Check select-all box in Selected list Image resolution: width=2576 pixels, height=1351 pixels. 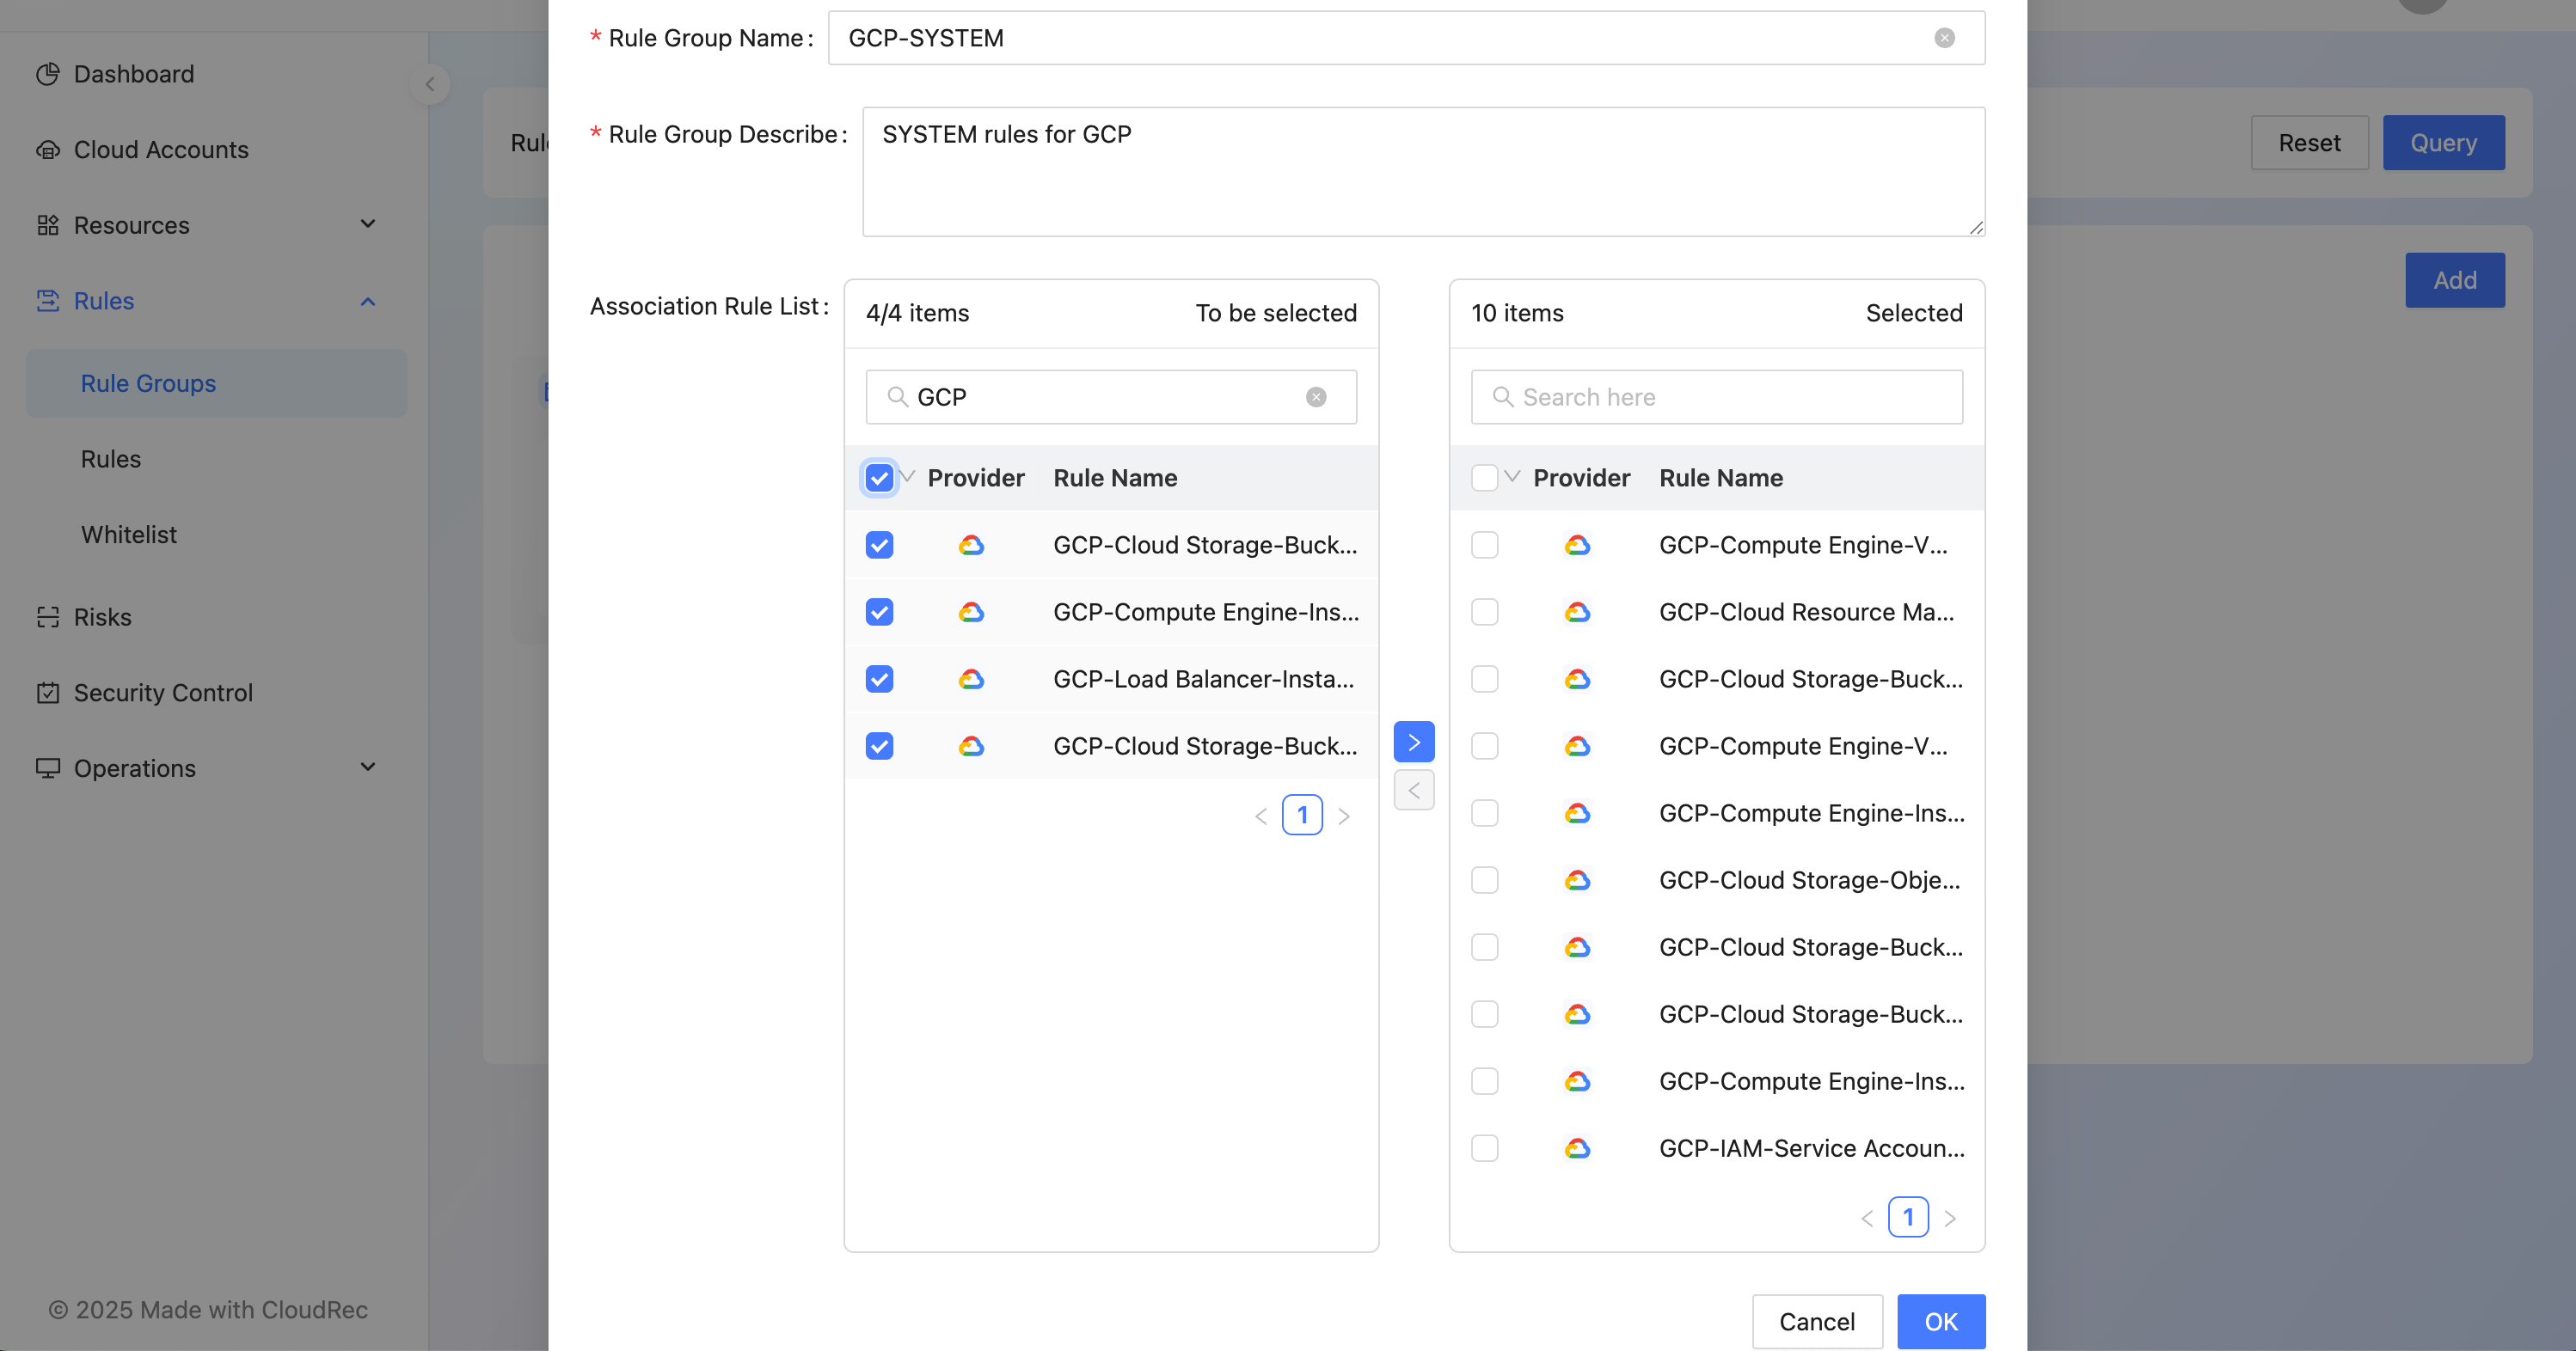pos(1484,478)
